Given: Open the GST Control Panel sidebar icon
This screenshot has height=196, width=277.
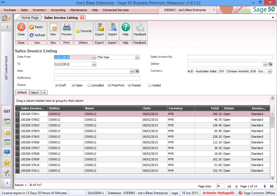Looking at the screenshot, I should [x=6, y=74].
